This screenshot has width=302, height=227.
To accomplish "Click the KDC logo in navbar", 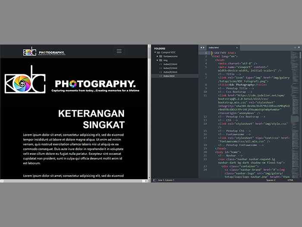I will click(x=30, y=51).
